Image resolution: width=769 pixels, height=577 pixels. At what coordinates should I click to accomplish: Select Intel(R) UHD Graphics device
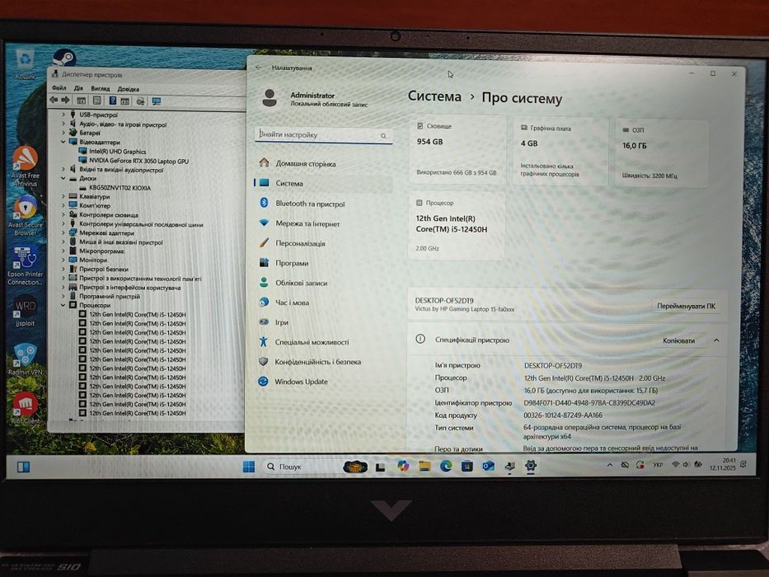[117, 152]
